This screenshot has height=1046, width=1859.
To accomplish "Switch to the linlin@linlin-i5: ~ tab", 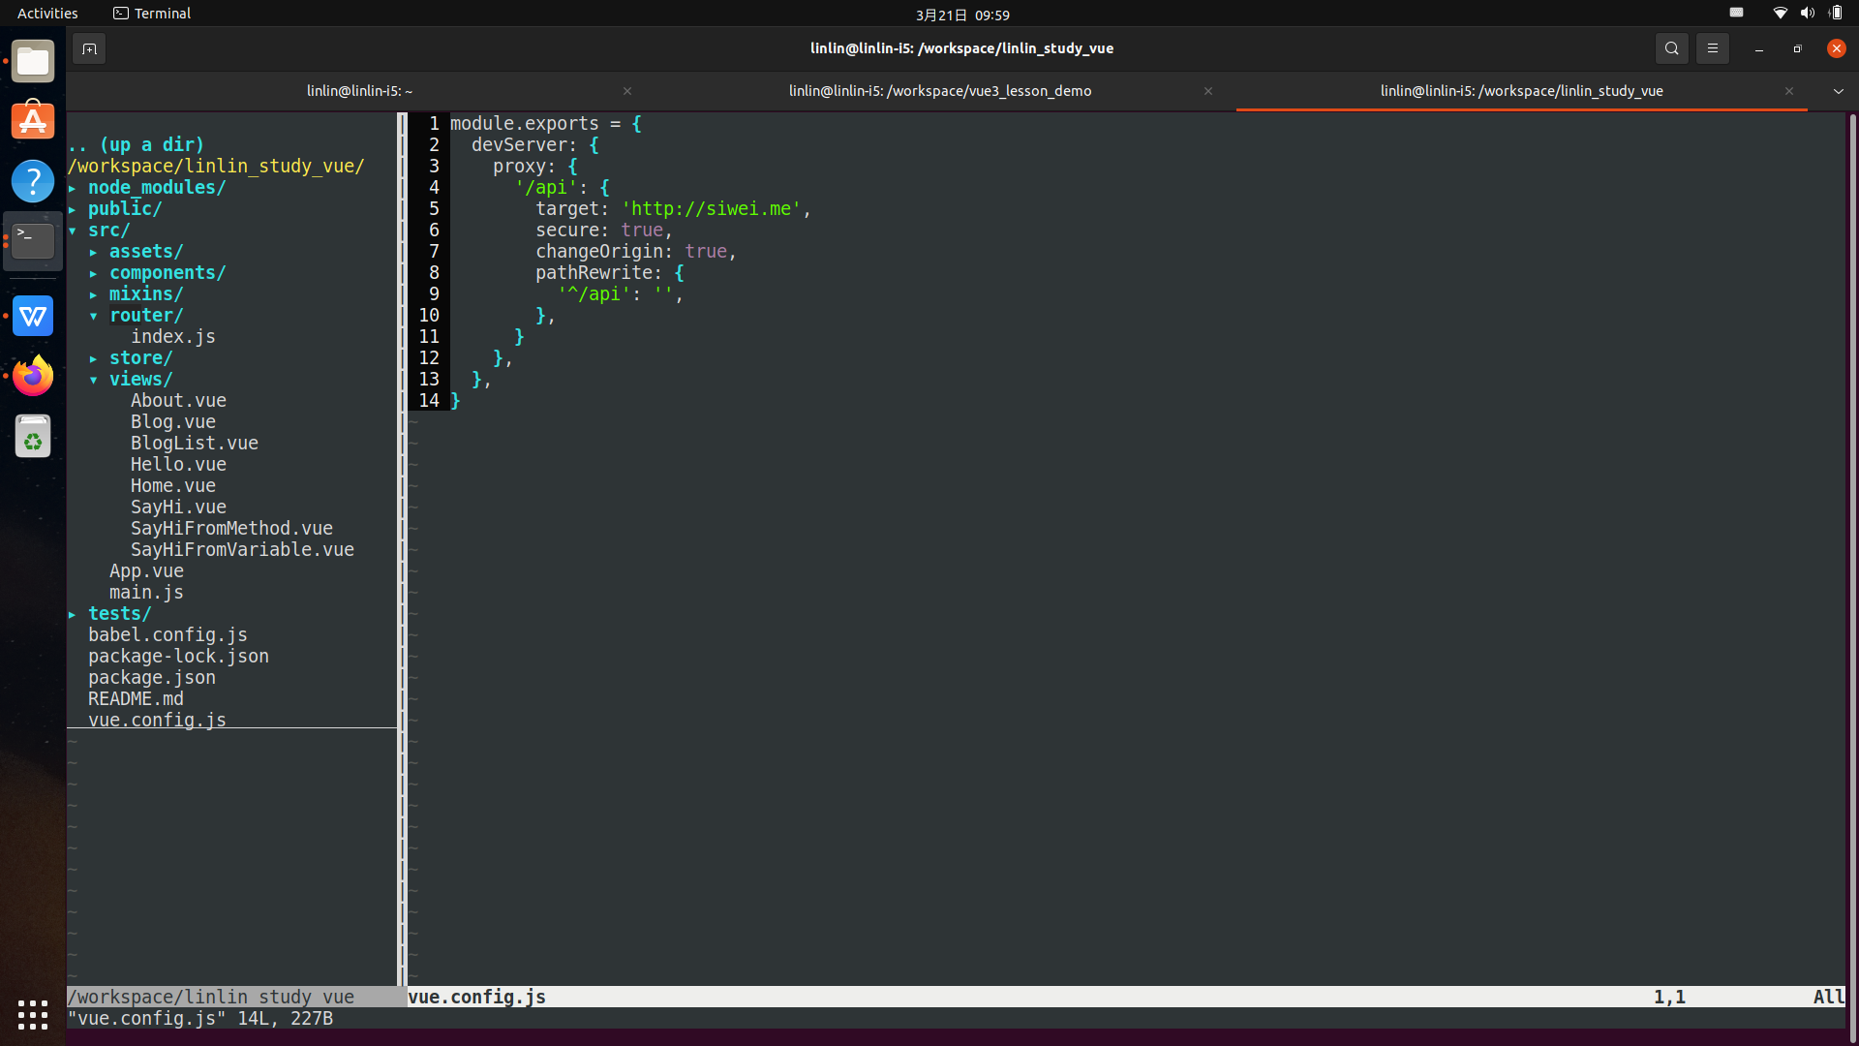I will [x=359, y=91].
